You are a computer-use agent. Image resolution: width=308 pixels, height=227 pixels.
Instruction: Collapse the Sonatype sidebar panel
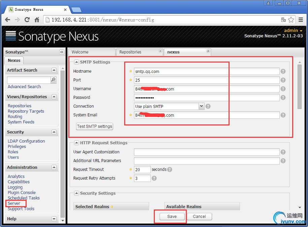[62, 52]
